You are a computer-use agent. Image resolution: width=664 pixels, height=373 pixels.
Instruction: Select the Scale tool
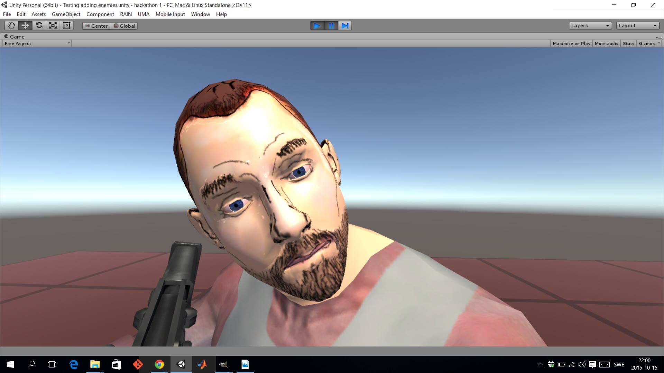53,26
